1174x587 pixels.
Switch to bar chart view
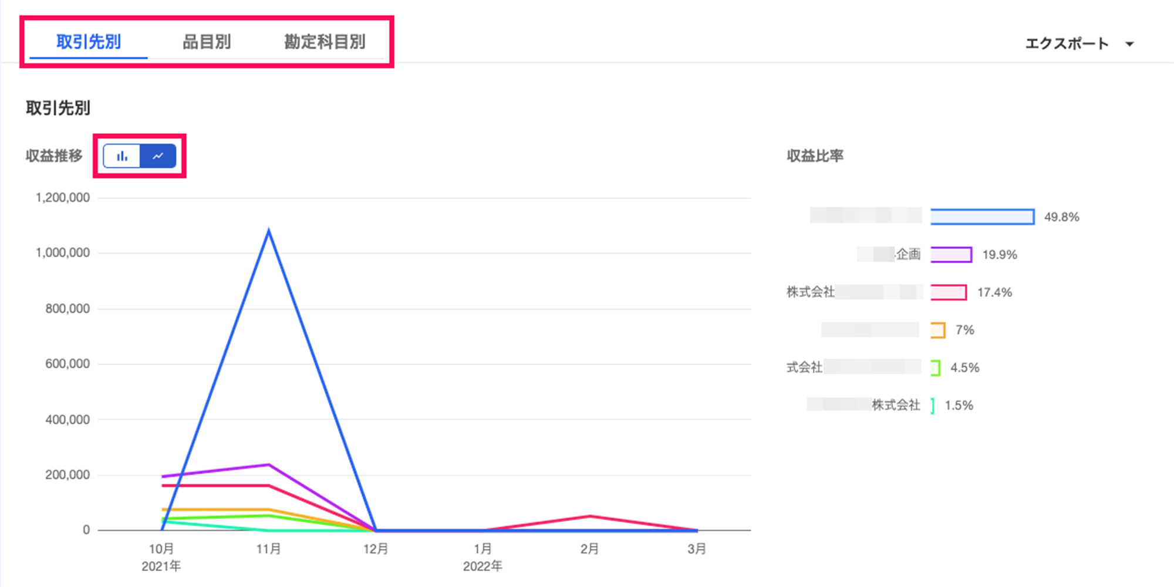tap(122, 156)
